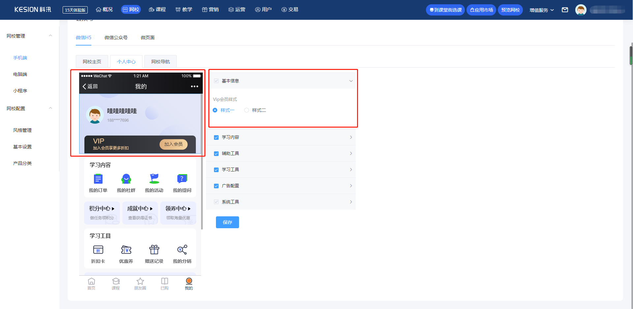Tap 已购 book icon in bottom bar
This screenshot has width=633, height=309.
coord(165,281)
